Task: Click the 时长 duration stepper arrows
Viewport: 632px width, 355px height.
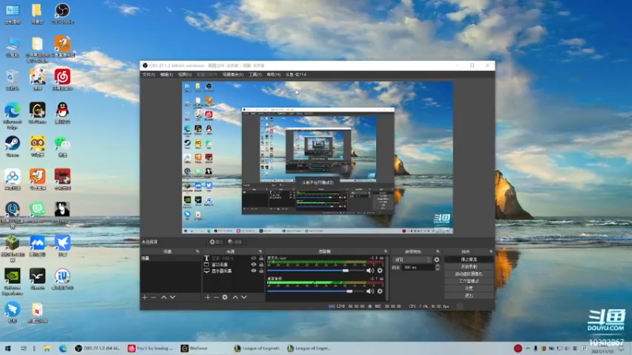Action: coord(438,267)
